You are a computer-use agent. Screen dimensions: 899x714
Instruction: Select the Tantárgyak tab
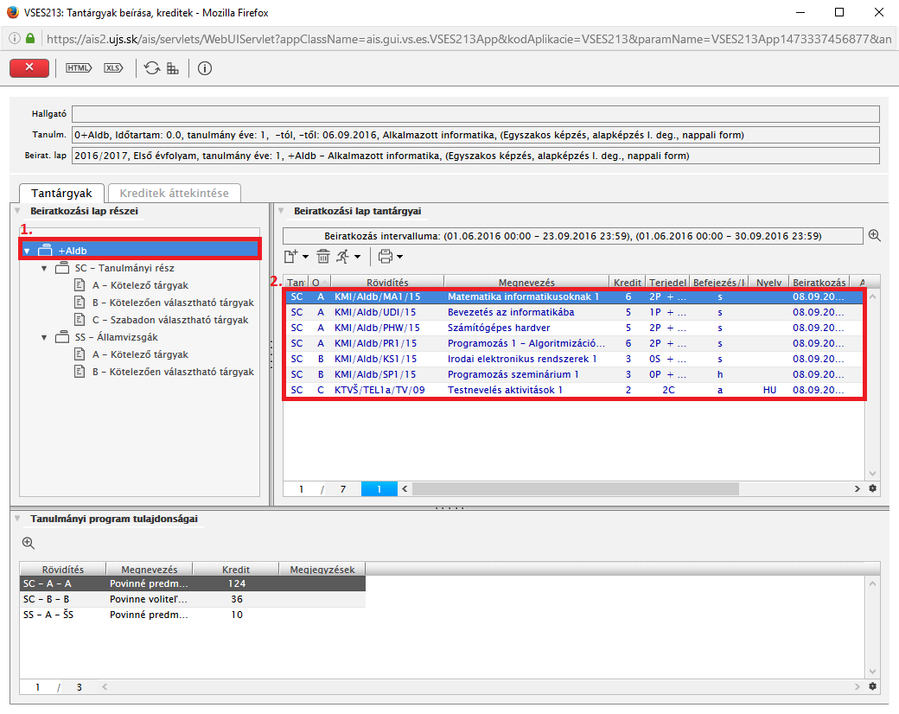click(x=61, y=194)
